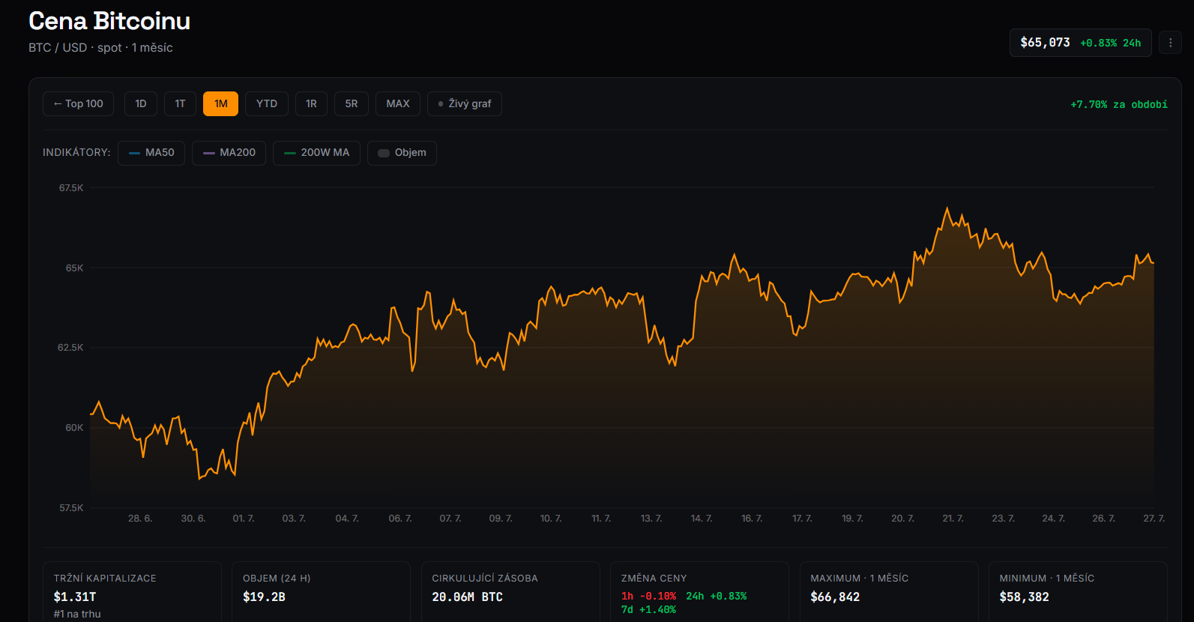Image resolution: width=1194 pixels, height=622 pixels.
Task: Toggle the MA200 indicator
Action: [229, 153]
